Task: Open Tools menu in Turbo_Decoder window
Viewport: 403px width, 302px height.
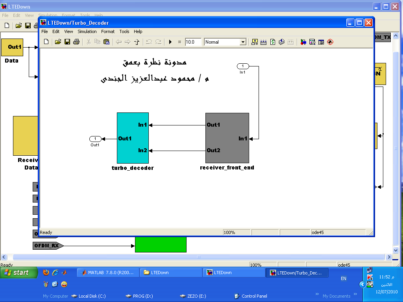Action: 124,31
